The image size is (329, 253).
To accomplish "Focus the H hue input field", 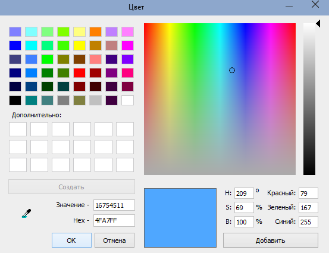I will click(244, 193).
